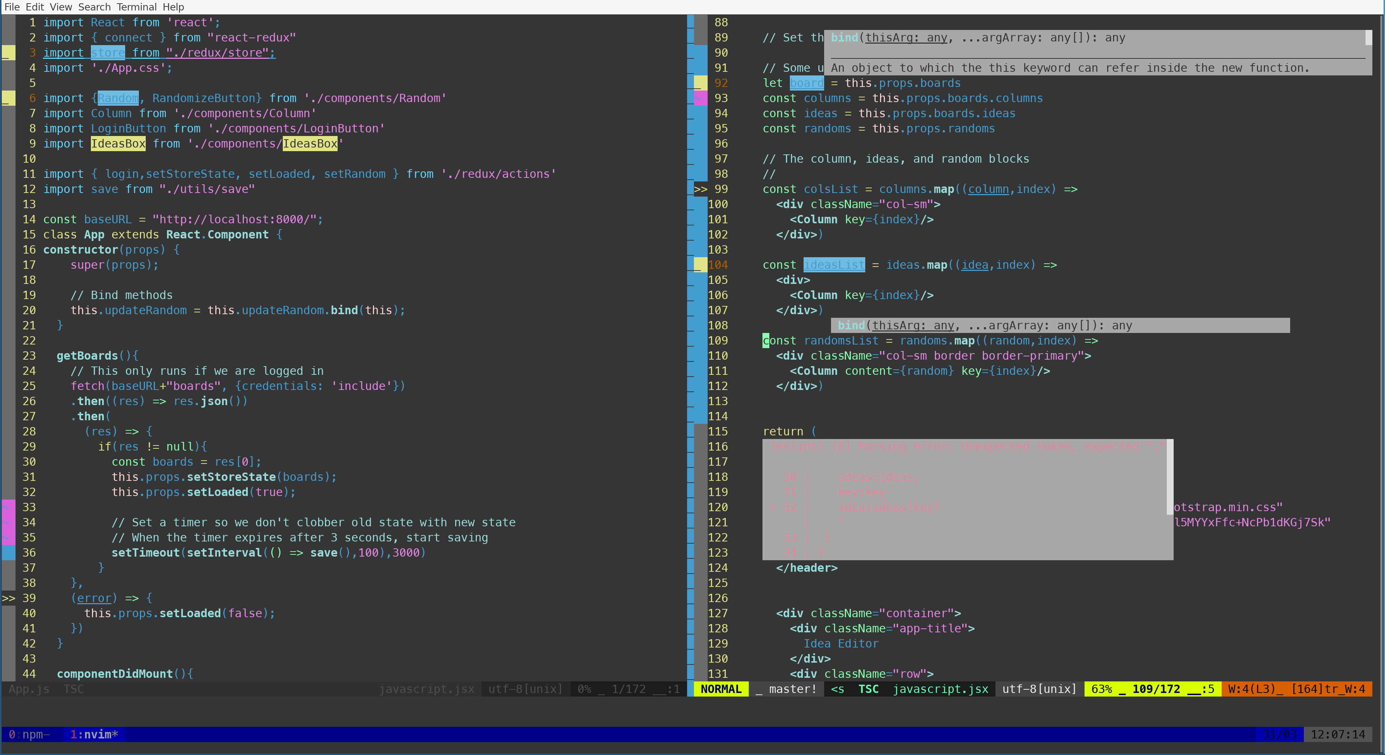Click the scrollbar of eslint error popup
The height and width of the screenshot is (755, 1385).
[x=1170, y=477]
